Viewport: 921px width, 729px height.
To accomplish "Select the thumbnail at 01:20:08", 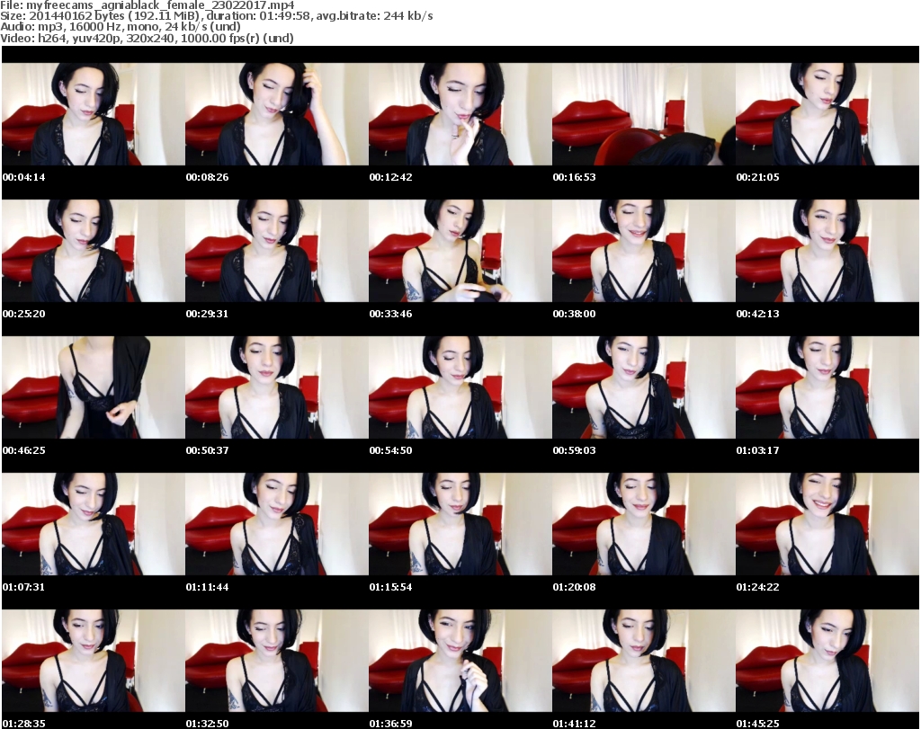I will 644,524.
